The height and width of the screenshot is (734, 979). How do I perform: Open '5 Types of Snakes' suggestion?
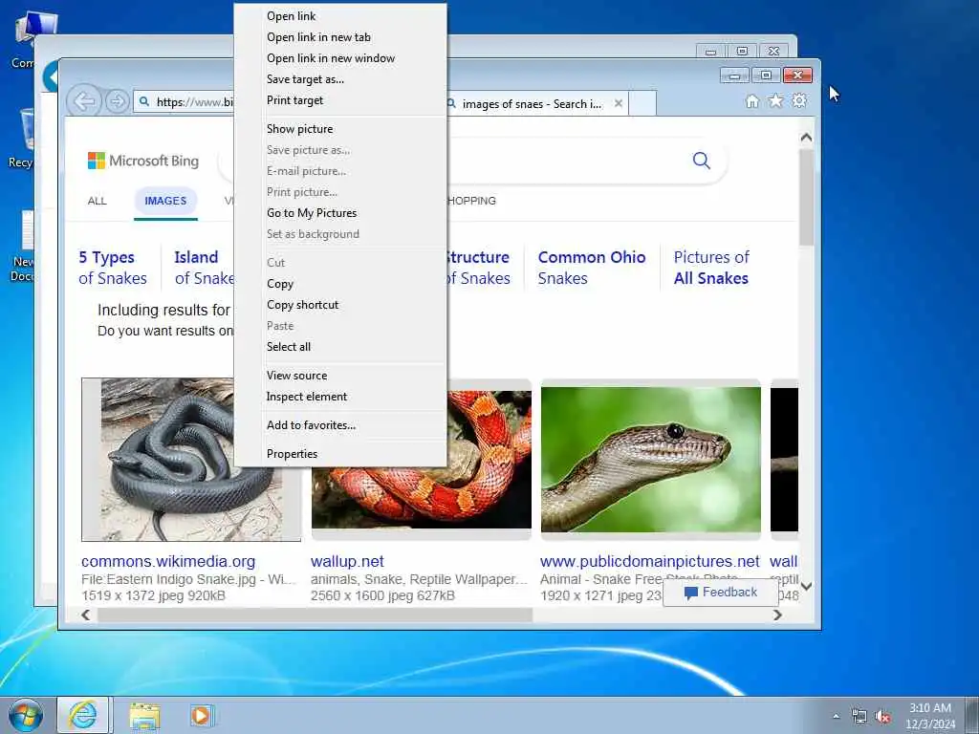pos(113,268)
